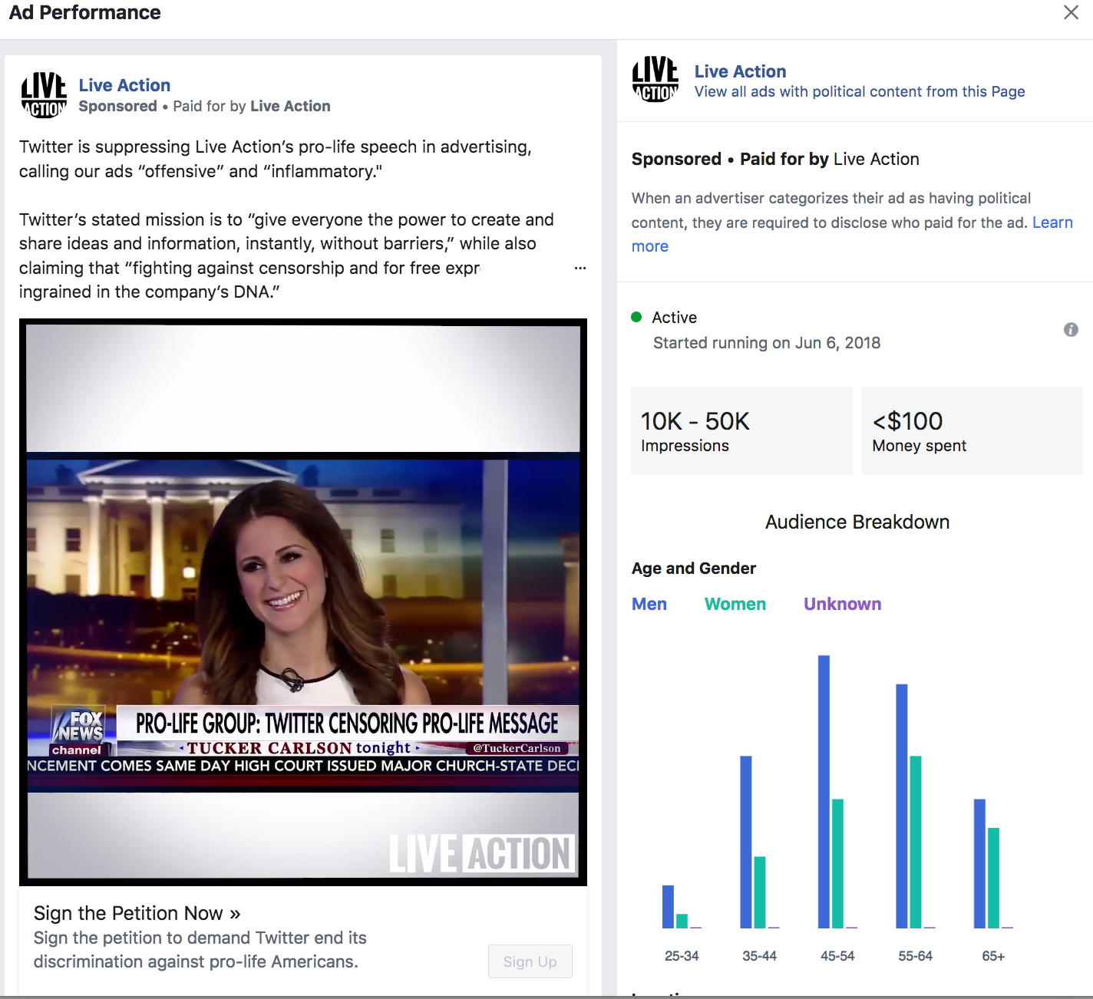Click the Age and Gender label
This screenshot has width=1093, height=999.
[x=694, y=569]
